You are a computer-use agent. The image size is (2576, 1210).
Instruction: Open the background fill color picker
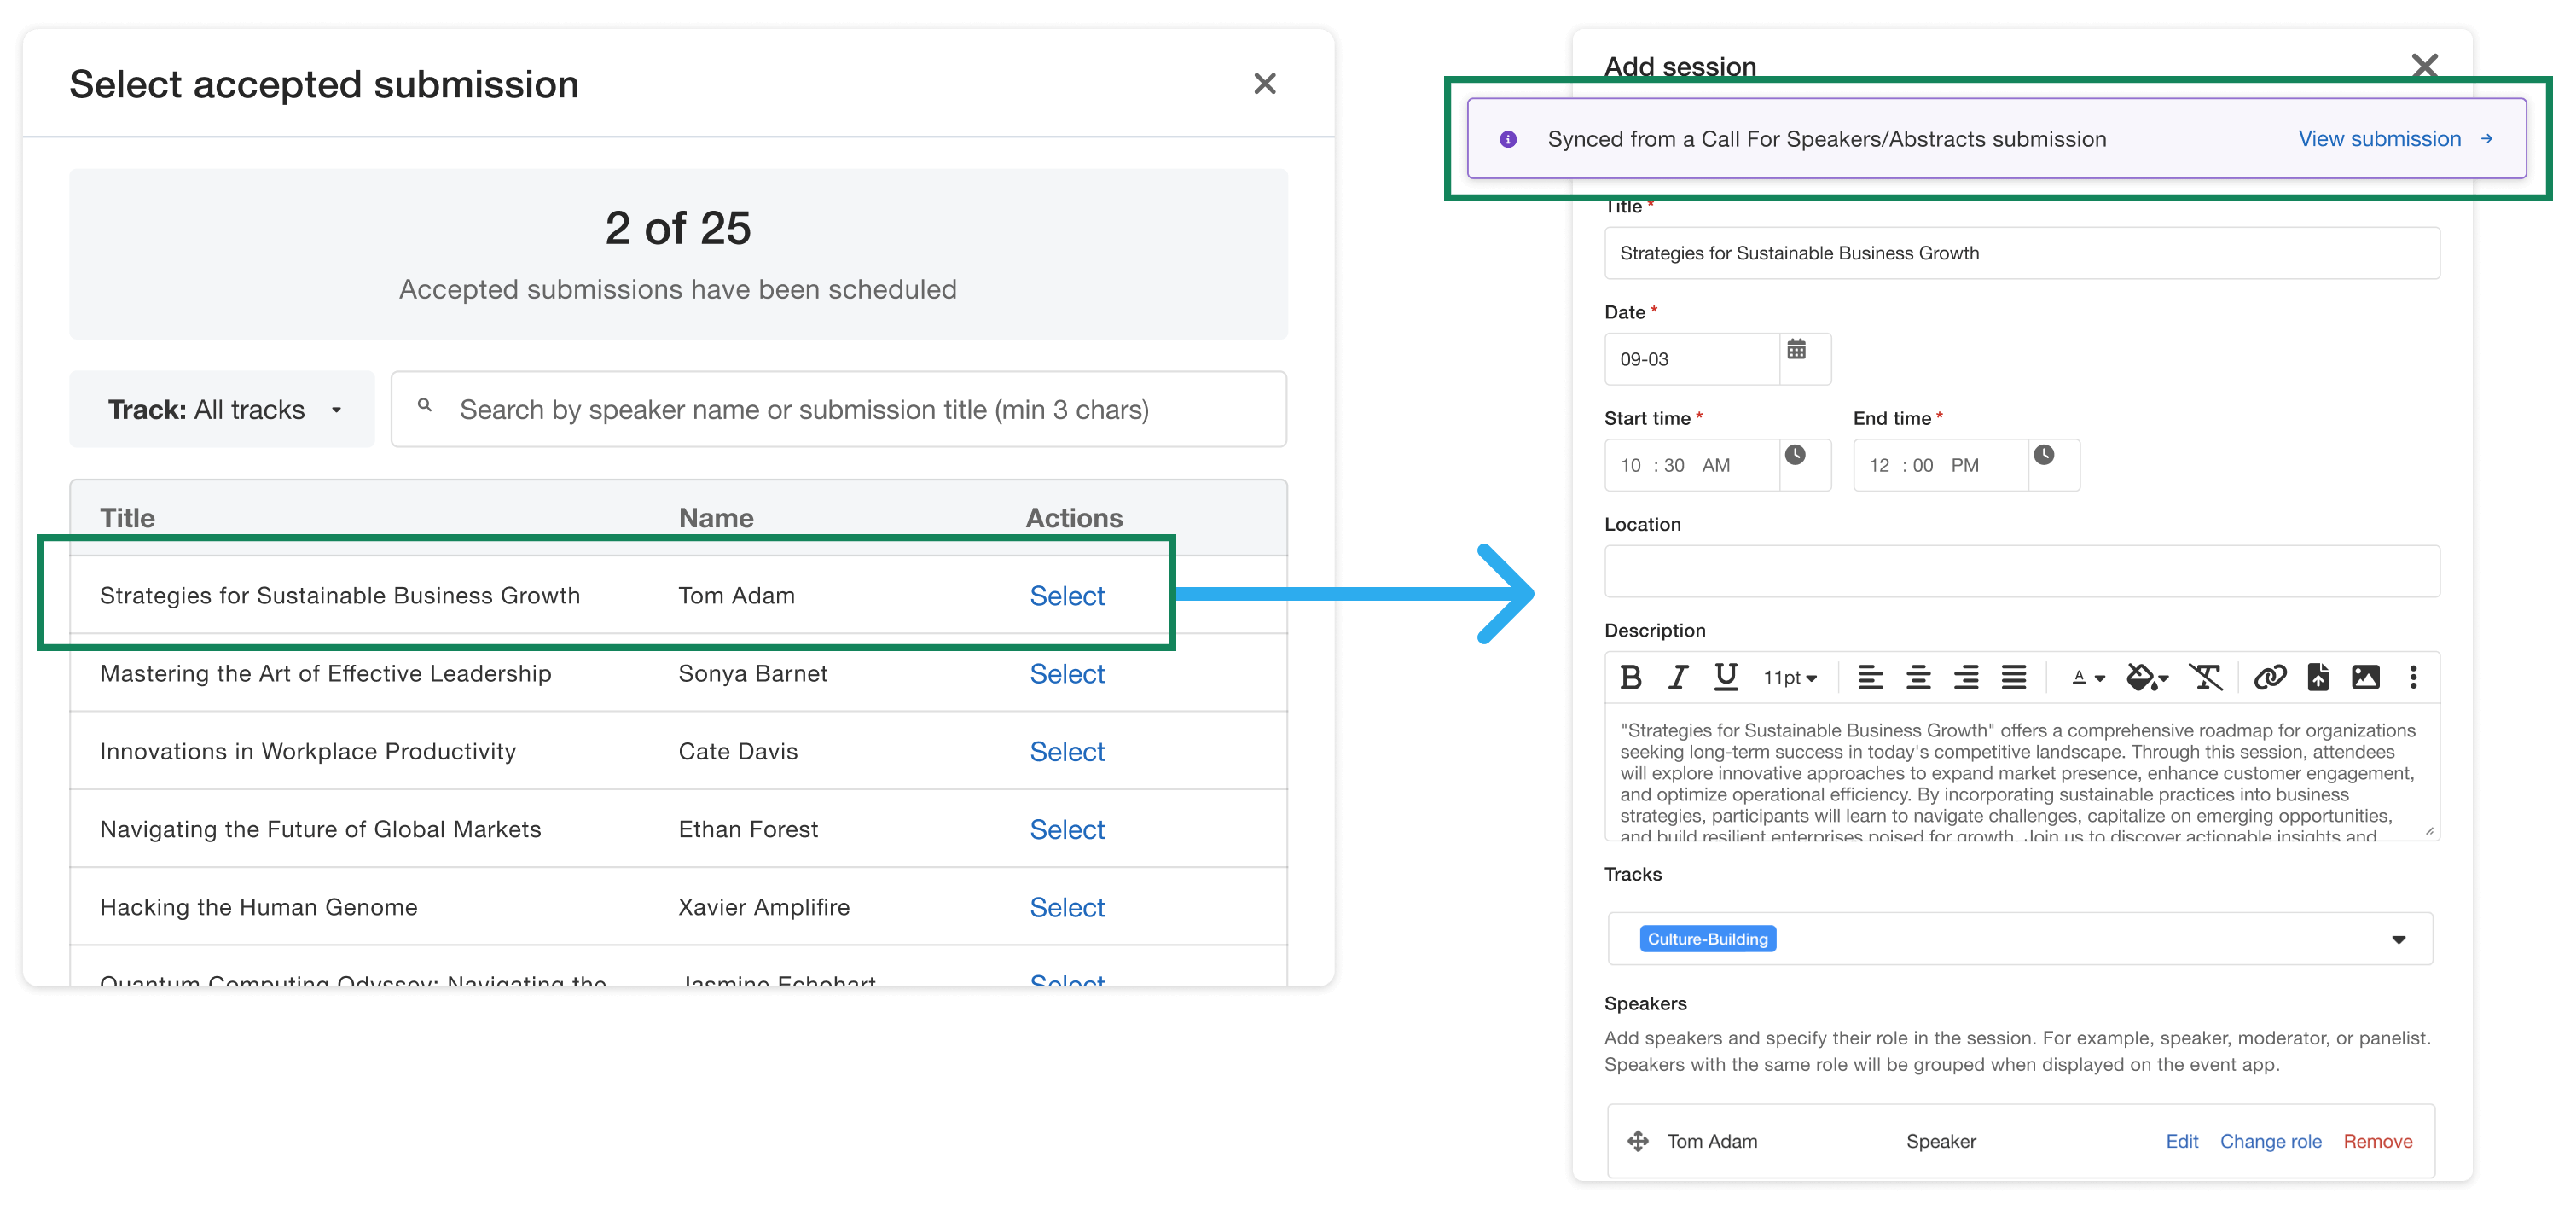pos(2146,678)
